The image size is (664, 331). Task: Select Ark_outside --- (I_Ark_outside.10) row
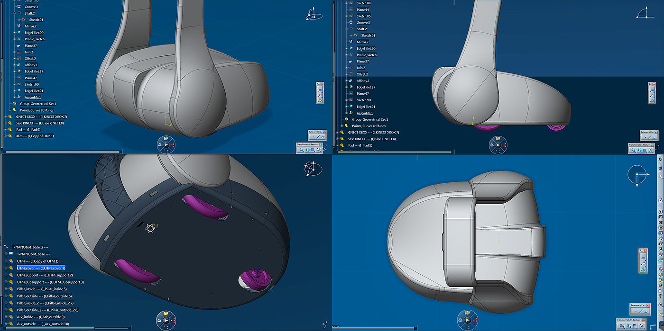point(43,324)
